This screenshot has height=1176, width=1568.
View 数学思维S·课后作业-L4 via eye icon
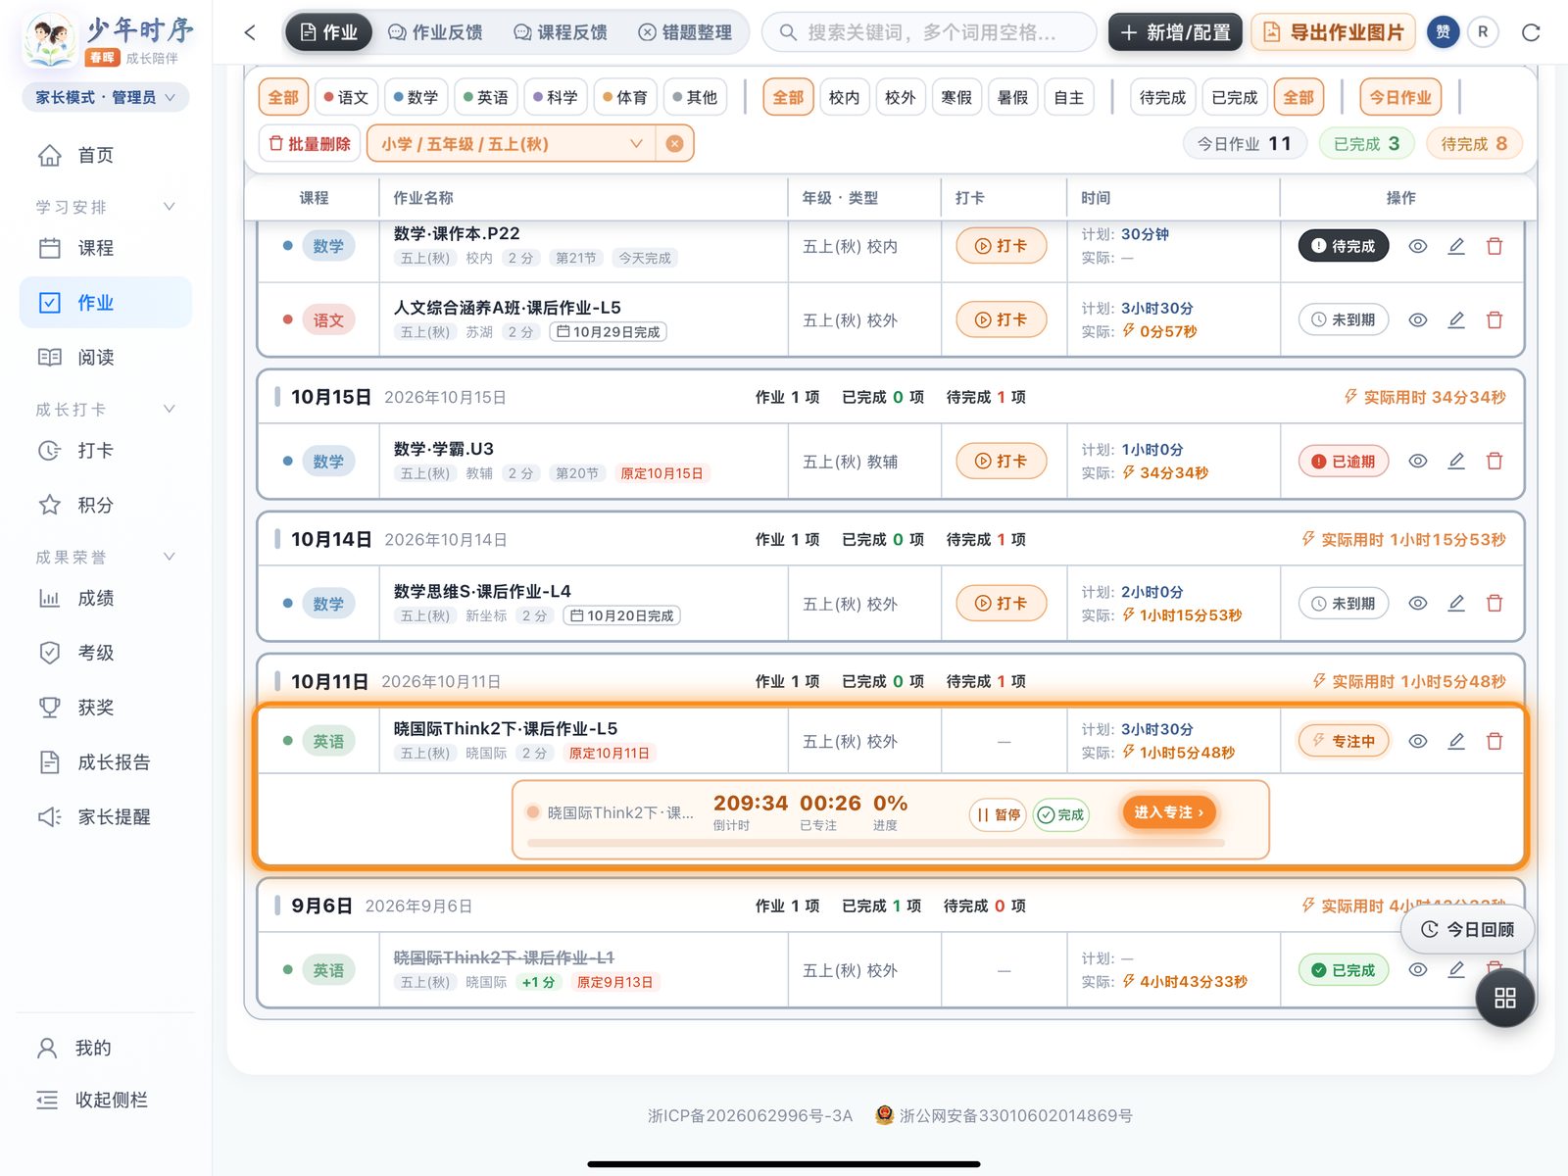coord(1417,603)
